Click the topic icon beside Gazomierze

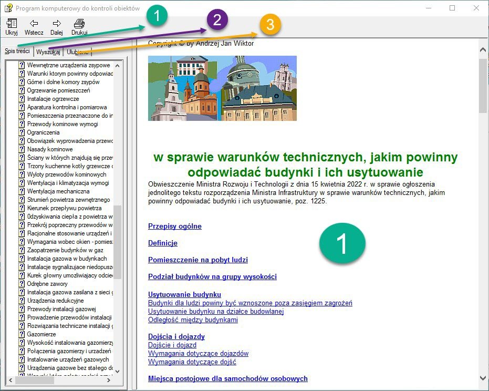22,334
